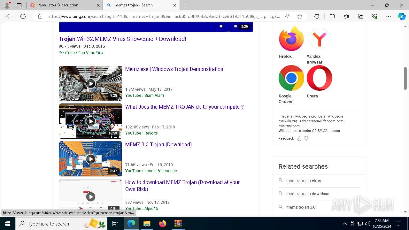Add this page to favorites star
Image resolution: width=409 pixels, height=230 pixels.
point(299,16)
